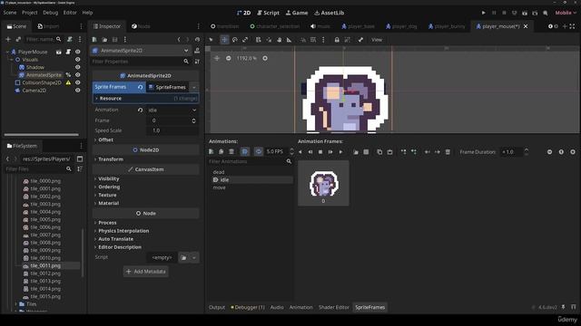Open AnimatedSprite2D documentation icon

click(197, 51)
